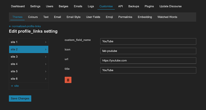206x110 pixels.
Task: Open the Dashboard admin section
Action: click(18, 6)
